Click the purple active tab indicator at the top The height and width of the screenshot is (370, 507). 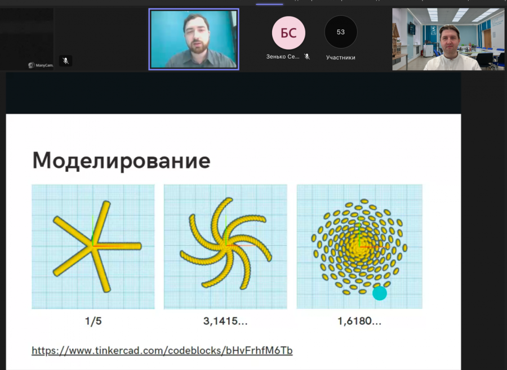point(269,4)
